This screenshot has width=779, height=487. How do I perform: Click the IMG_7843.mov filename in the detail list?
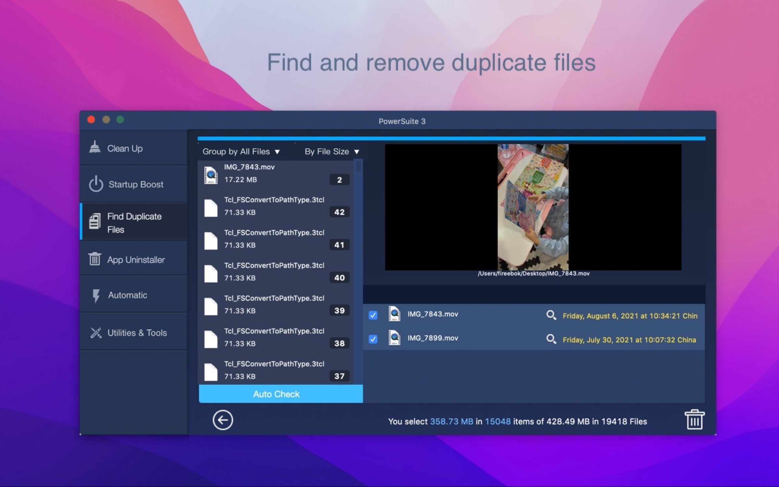(433, 314)
